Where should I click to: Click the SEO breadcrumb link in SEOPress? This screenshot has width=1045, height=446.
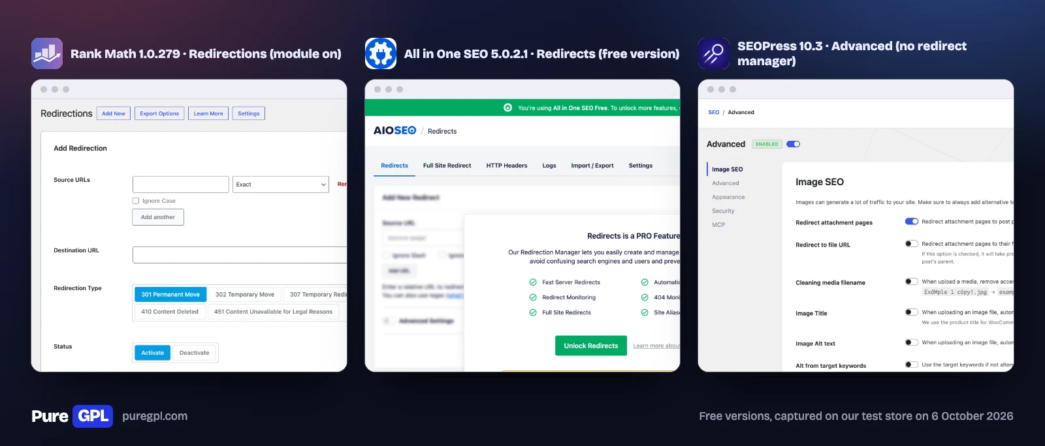pos(714,112)
